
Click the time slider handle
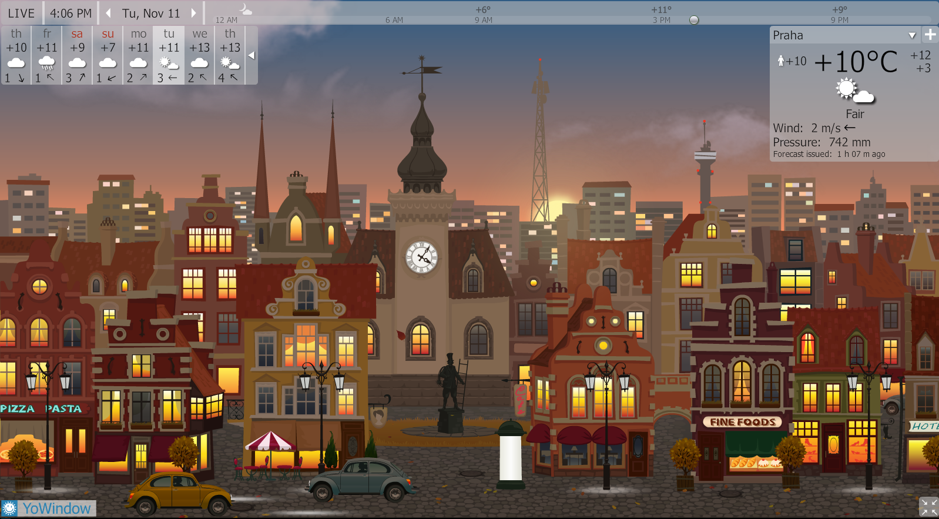(x=694, y=20)
